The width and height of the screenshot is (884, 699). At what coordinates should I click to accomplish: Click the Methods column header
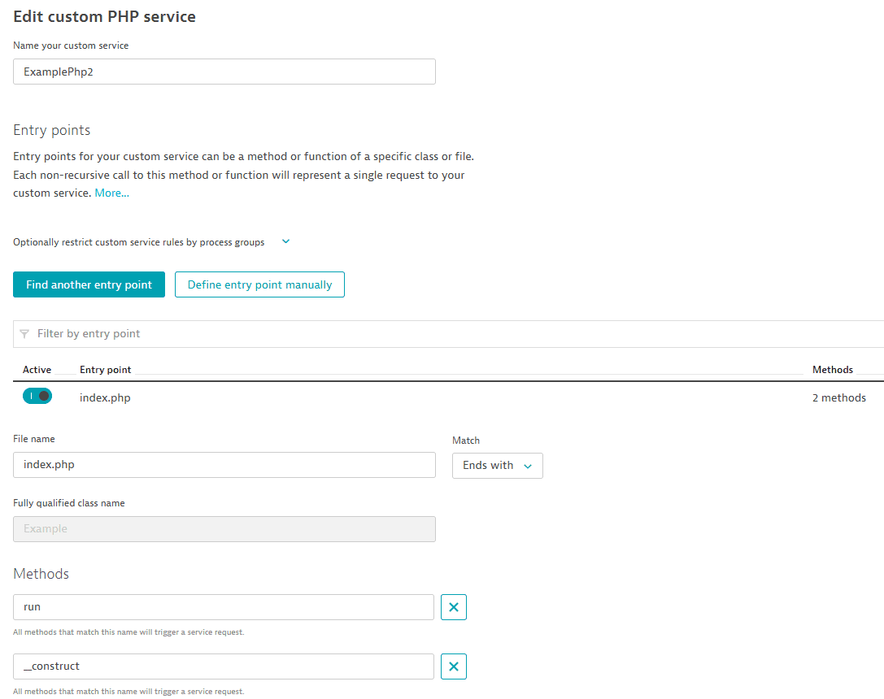tap(832, 370)
